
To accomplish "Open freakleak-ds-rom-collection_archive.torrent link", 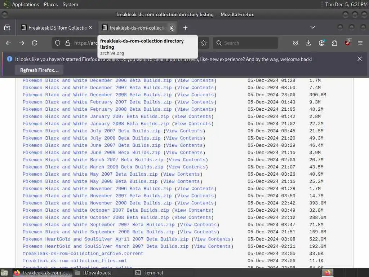I will point(83,254).
